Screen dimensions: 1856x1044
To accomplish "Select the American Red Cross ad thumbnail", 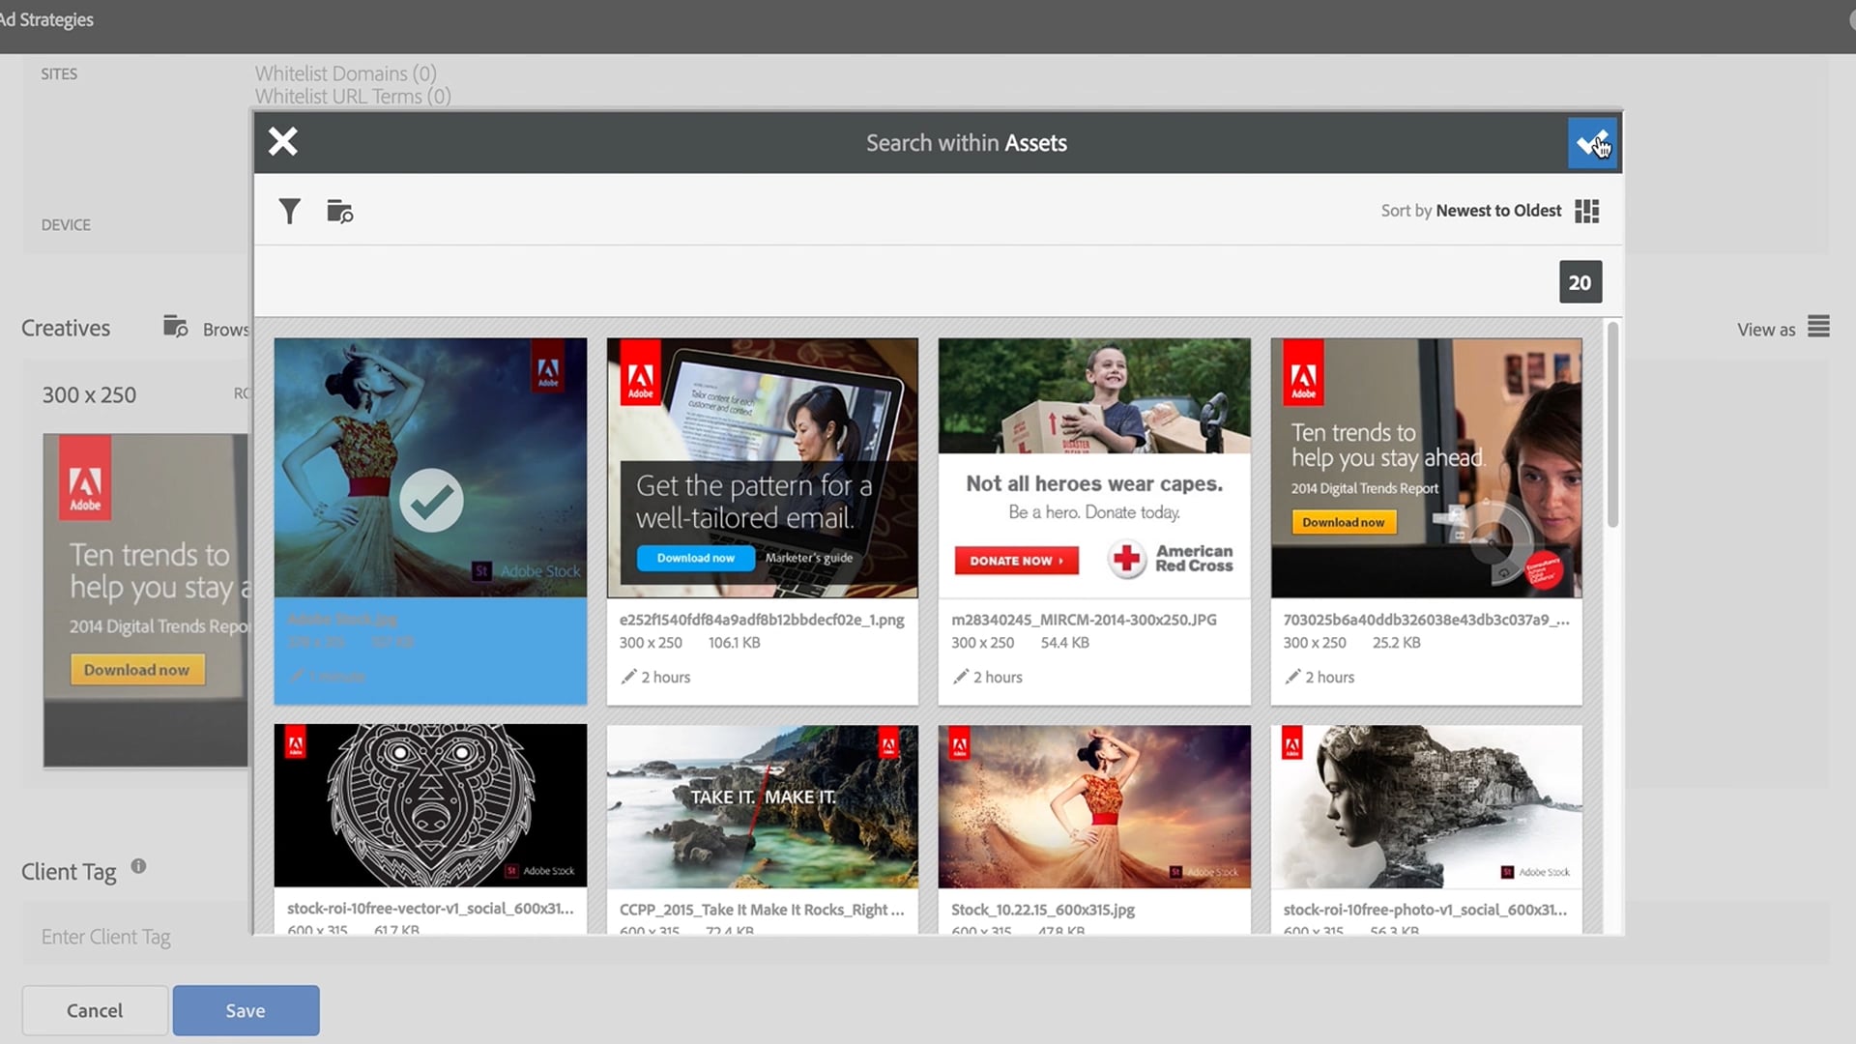I will [x=1094, y=467].
